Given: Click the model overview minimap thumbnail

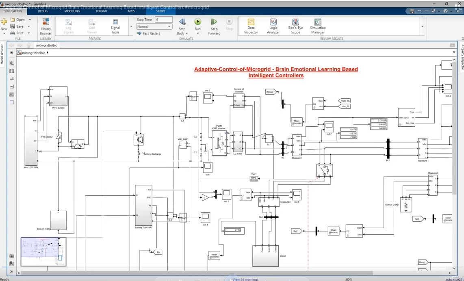Looking at the screenshot, I should tap(43, 252).
